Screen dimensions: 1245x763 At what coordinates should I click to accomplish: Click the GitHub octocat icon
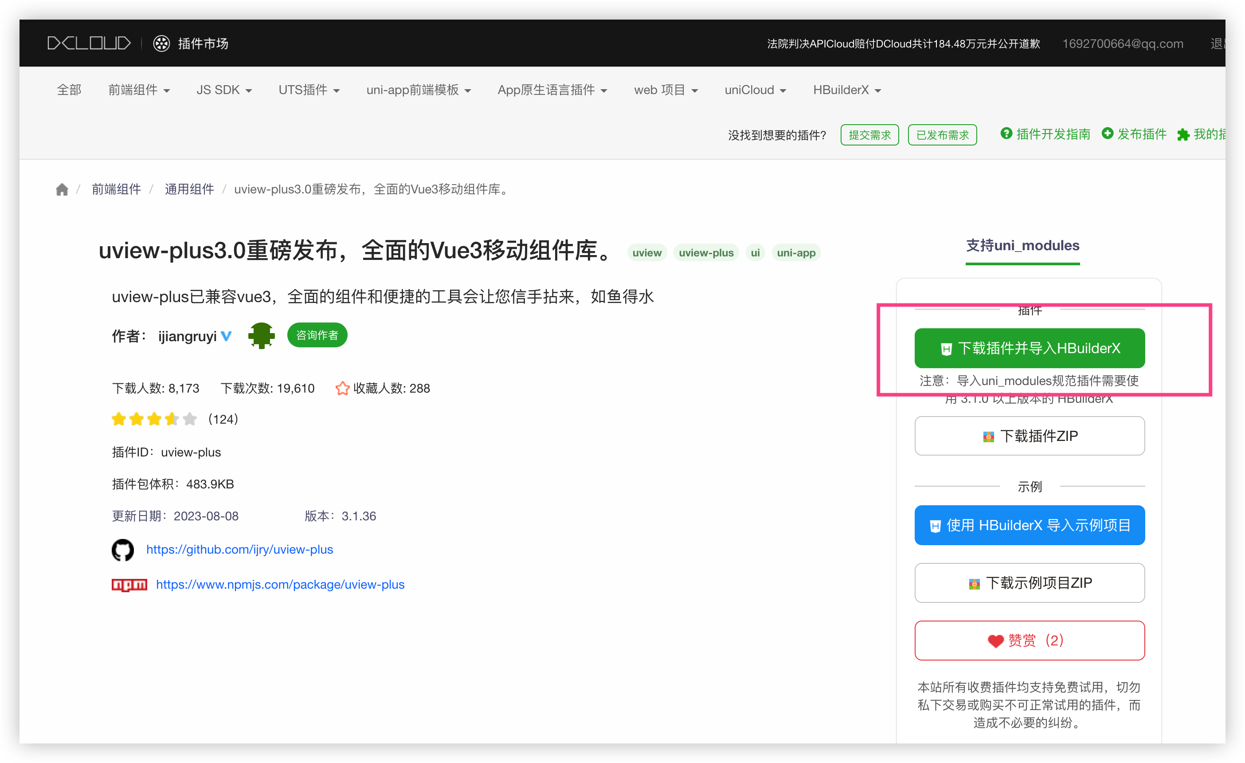[123, 550]
